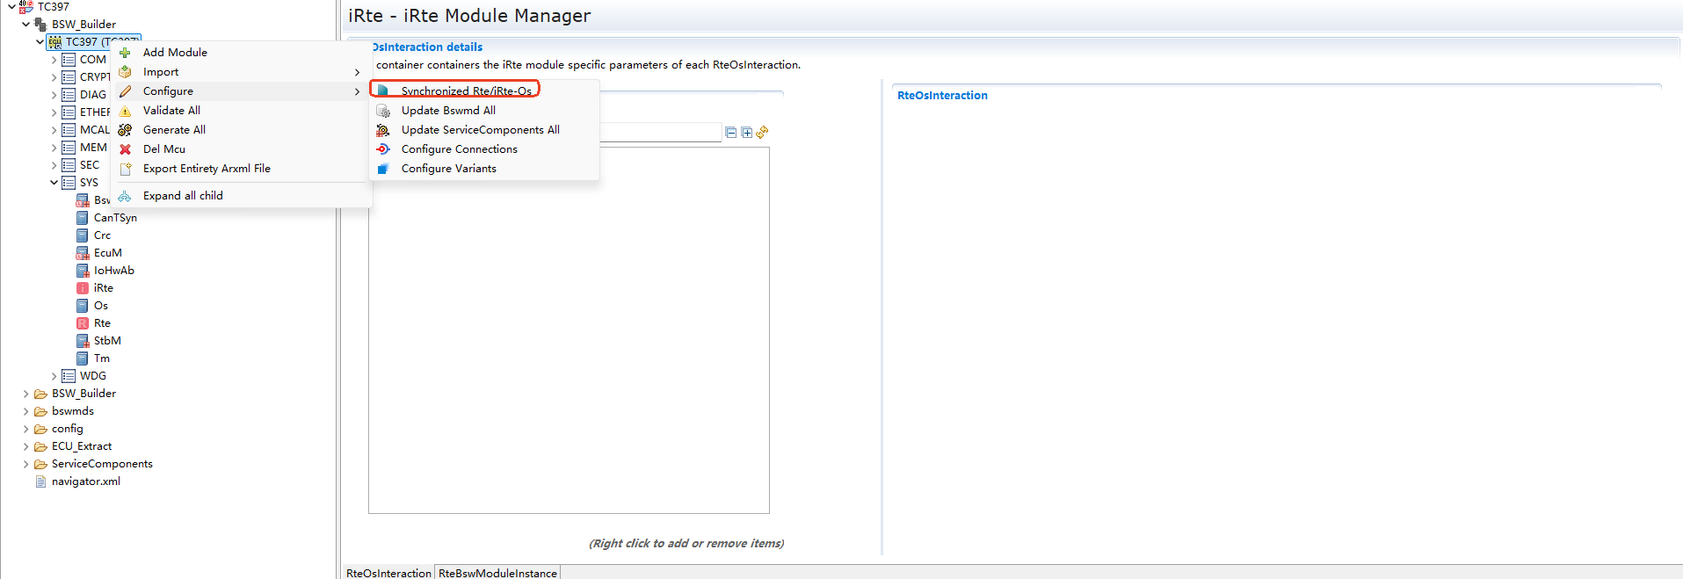Switch to RteBswModuleInstance tab

[x=497, y=573]
